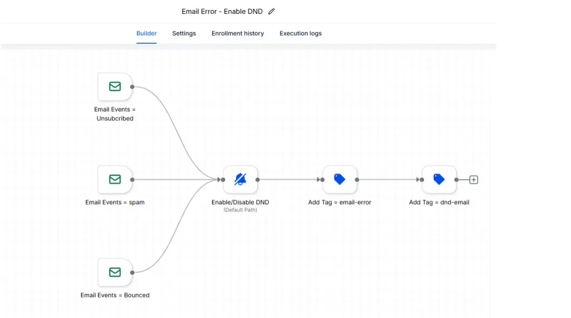Open the Email Events Unsubscribed trigger envelope icon
Screen dimensions: 571x318
pos(115,87)
